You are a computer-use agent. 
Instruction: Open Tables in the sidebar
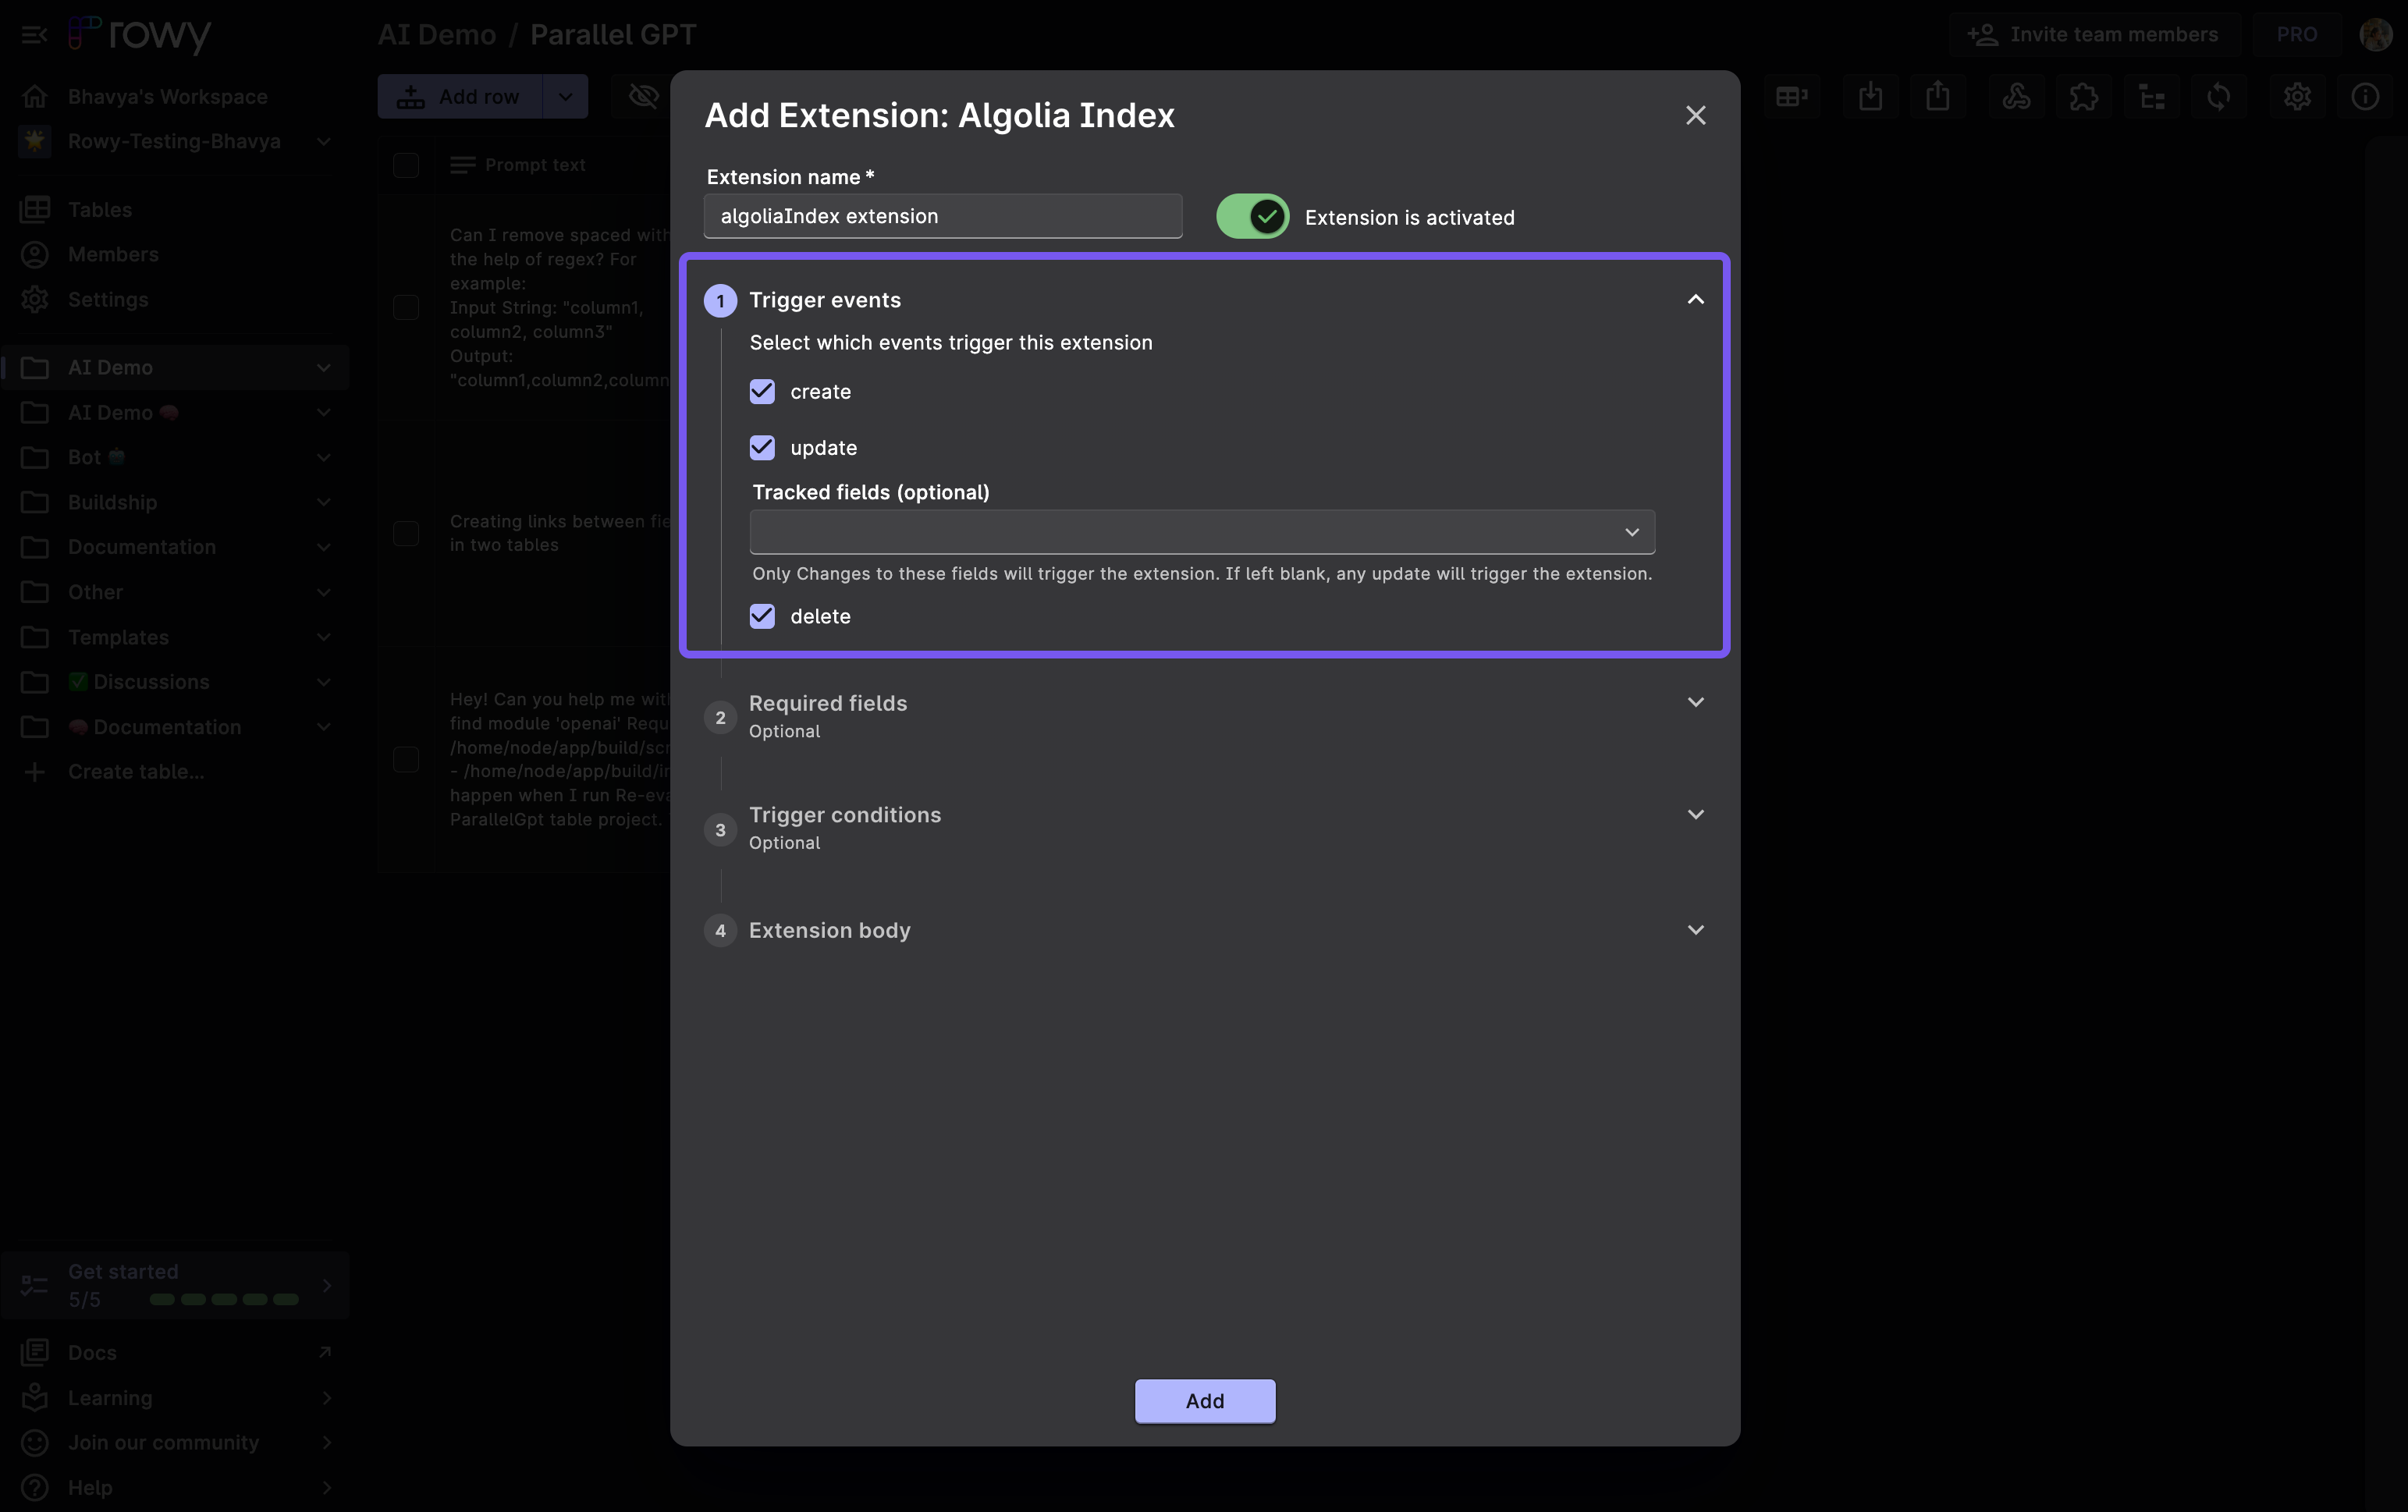point(174,209)
